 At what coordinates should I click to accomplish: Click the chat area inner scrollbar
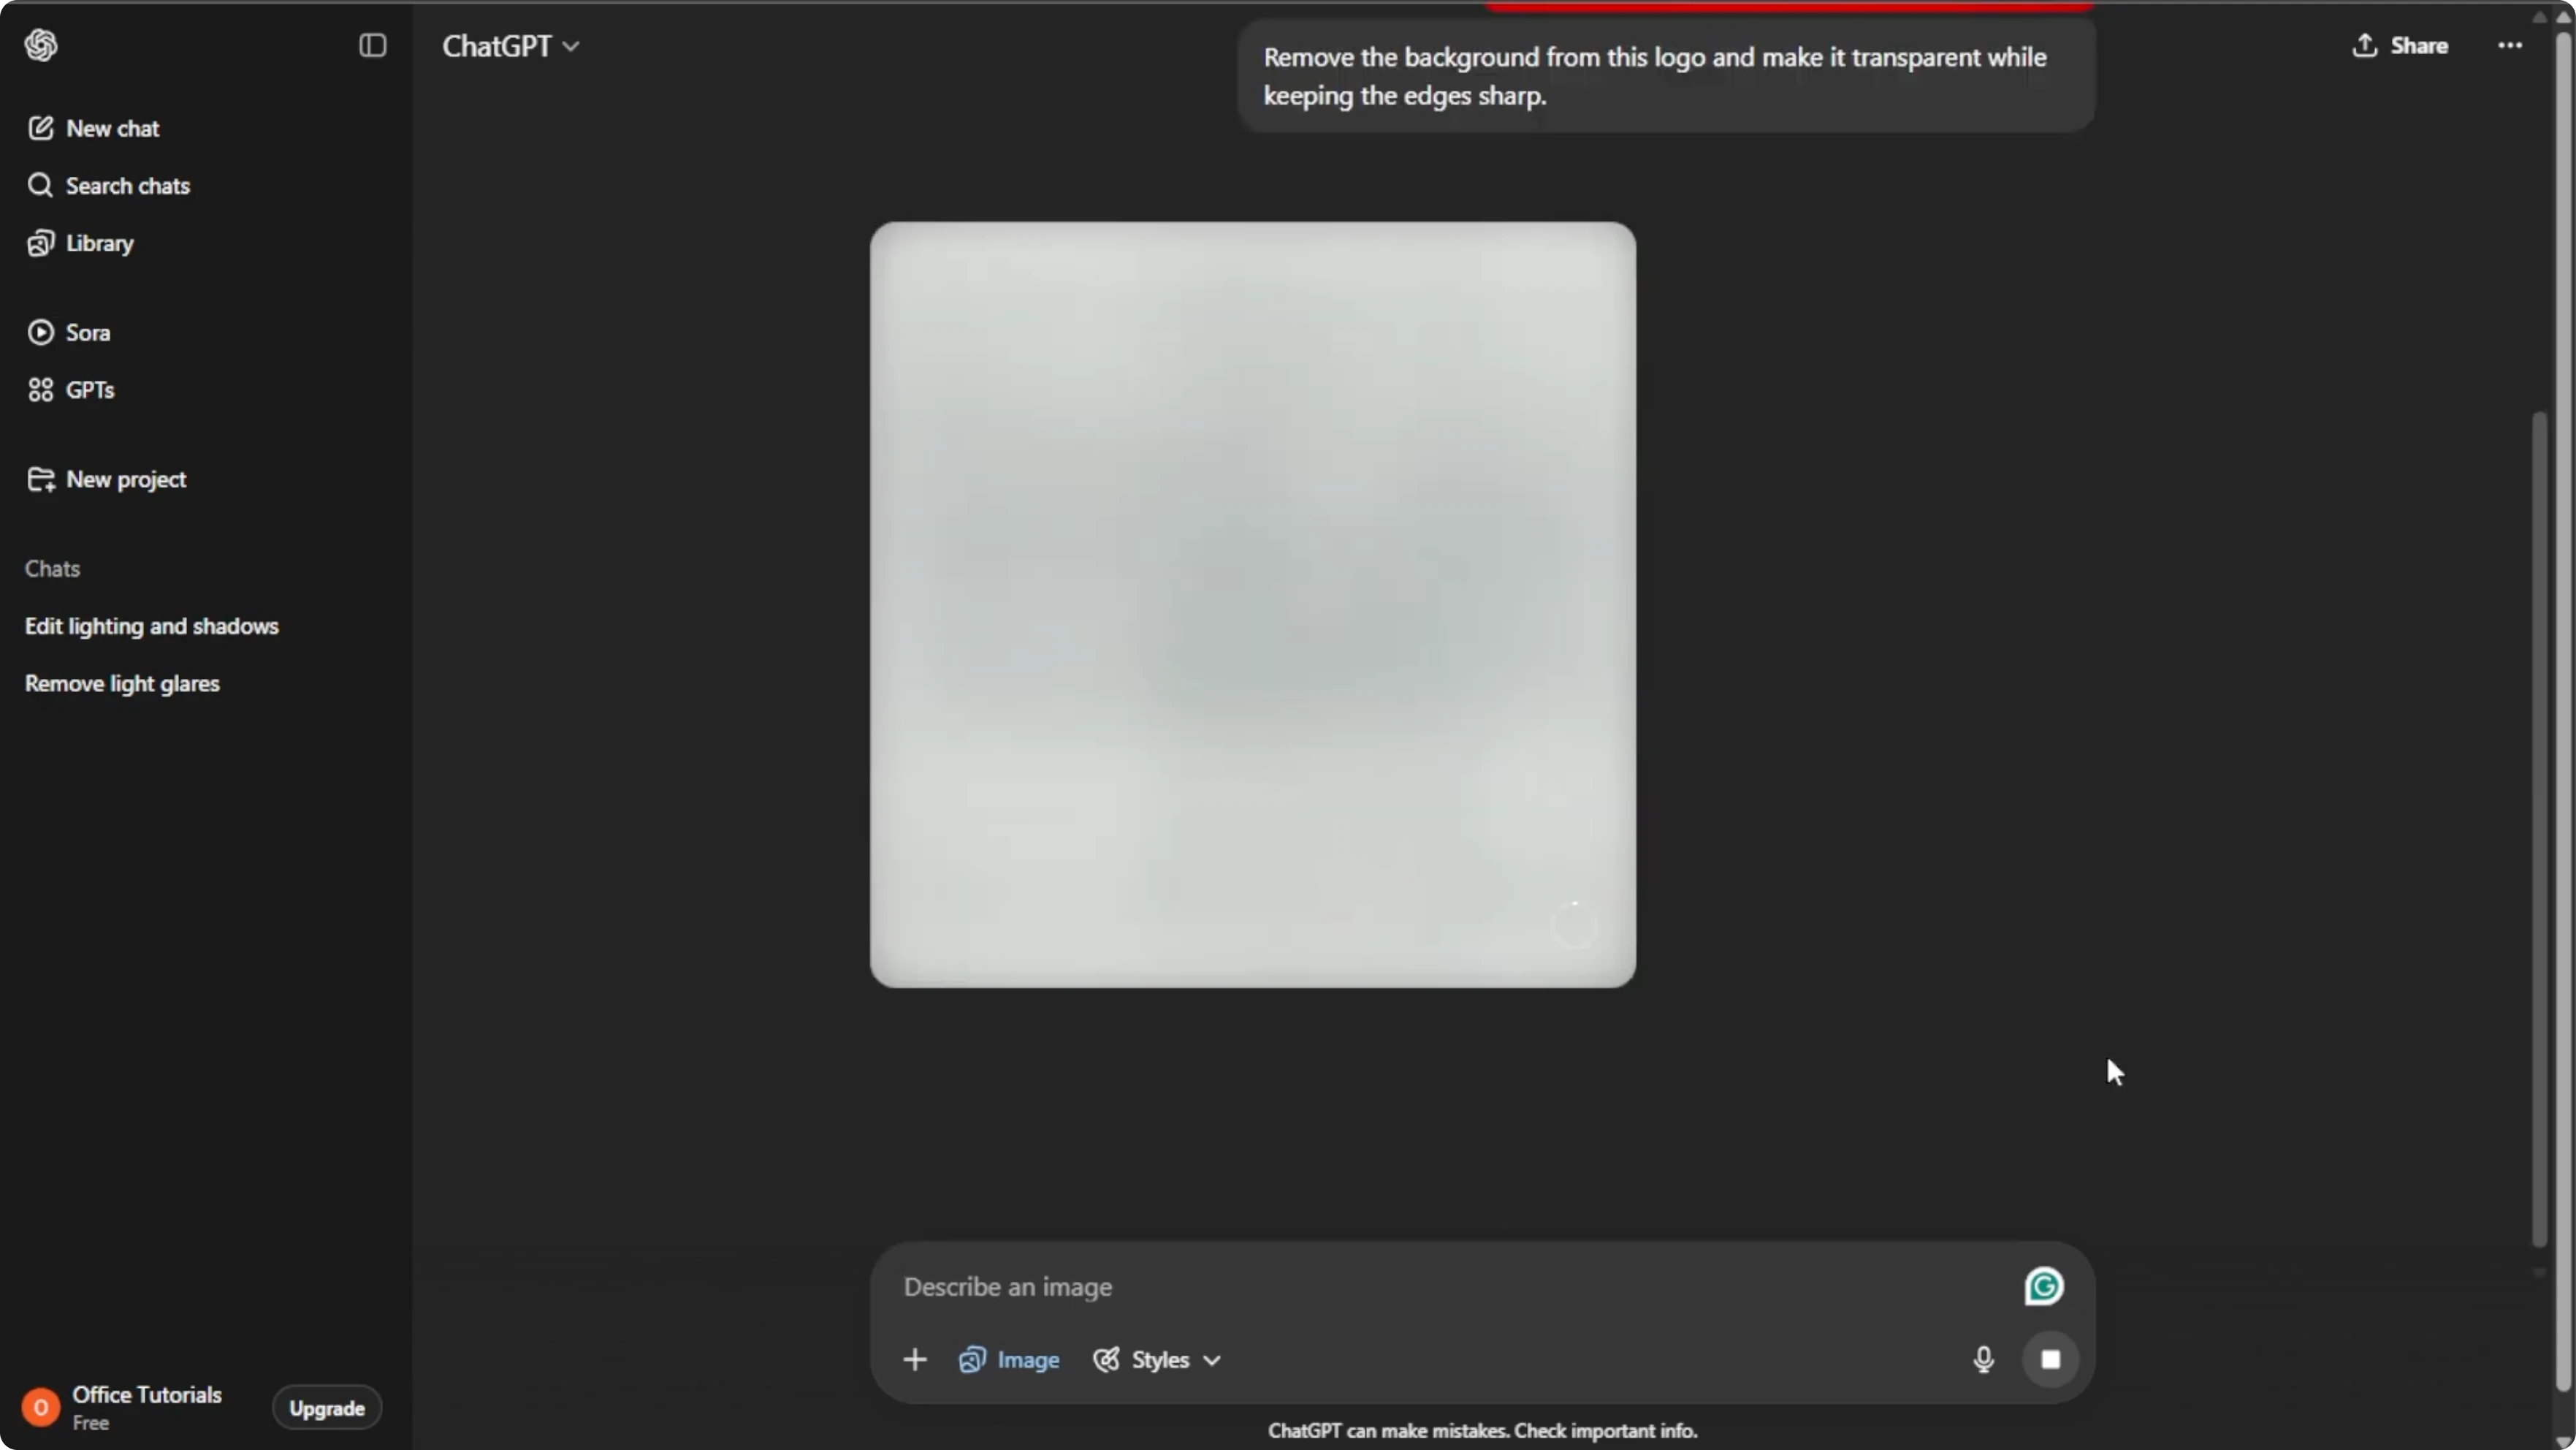point(2539,829)
